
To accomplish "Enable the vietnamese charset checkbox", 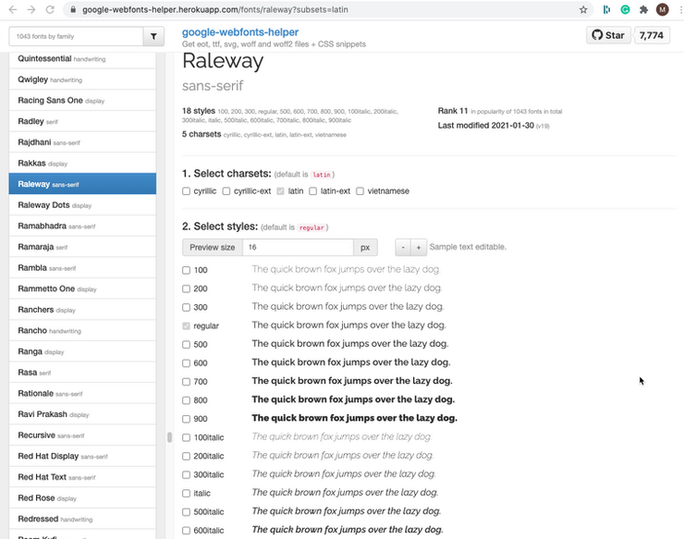I will [x=360, y=191].
